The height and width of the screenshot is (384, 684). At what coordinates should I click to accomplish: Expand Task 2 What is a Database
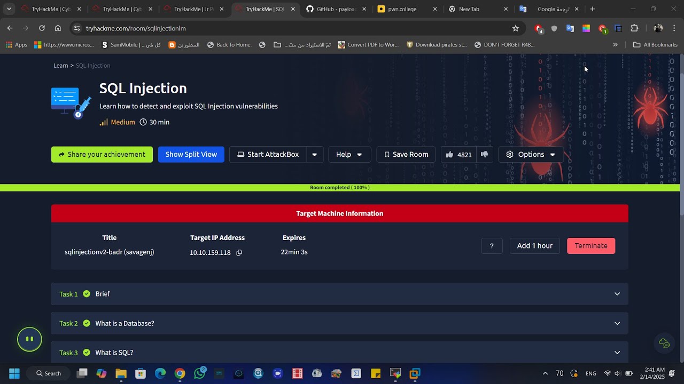(x=340, y=323)
